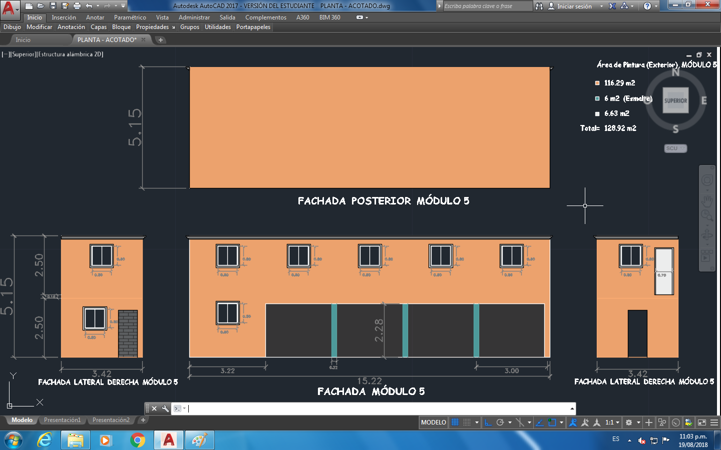This screenshot has width=721, height=450.
Task: Open the SCU coordinate system dropdown
Action: point(675,148)
